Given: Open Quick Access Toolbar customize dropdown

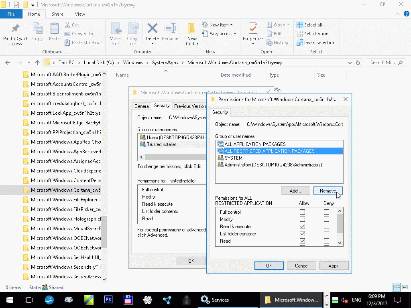Looking at the screenshot, I should (x=33, y=5).
